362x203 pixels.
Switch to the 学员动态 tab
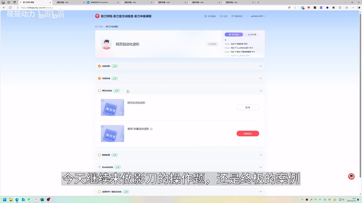tap(234, 34)
